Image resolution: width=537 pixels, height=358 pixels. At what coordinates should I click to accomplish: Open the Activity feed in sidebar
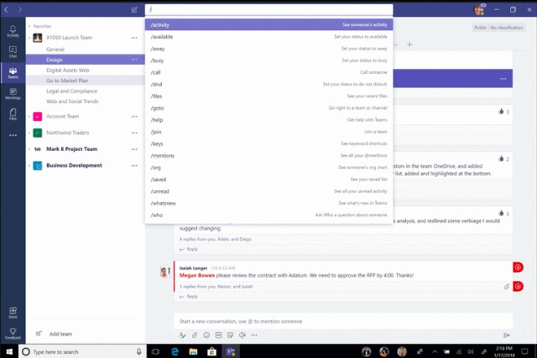coord(13,31)
